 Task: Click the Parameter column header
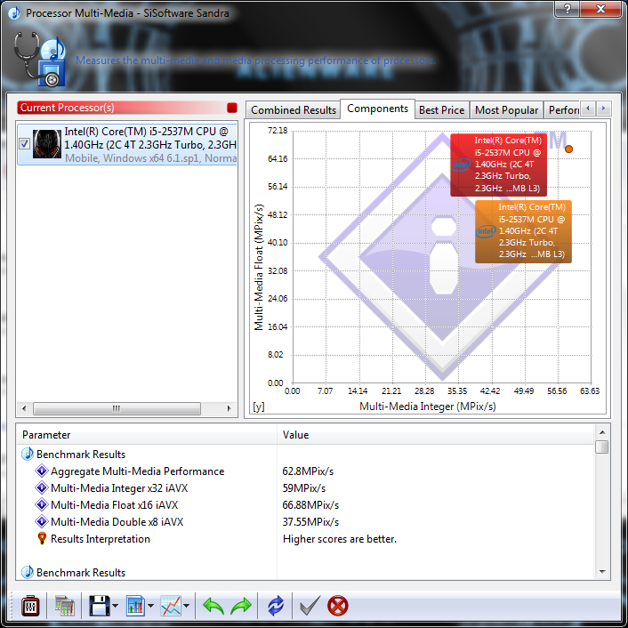tap(147, 435)
